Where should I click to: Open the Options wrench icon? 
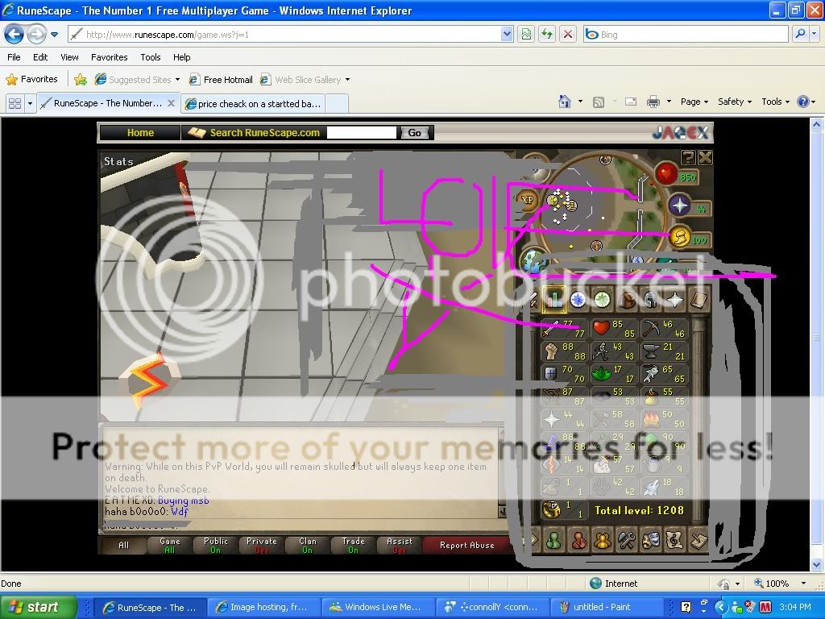627,540
